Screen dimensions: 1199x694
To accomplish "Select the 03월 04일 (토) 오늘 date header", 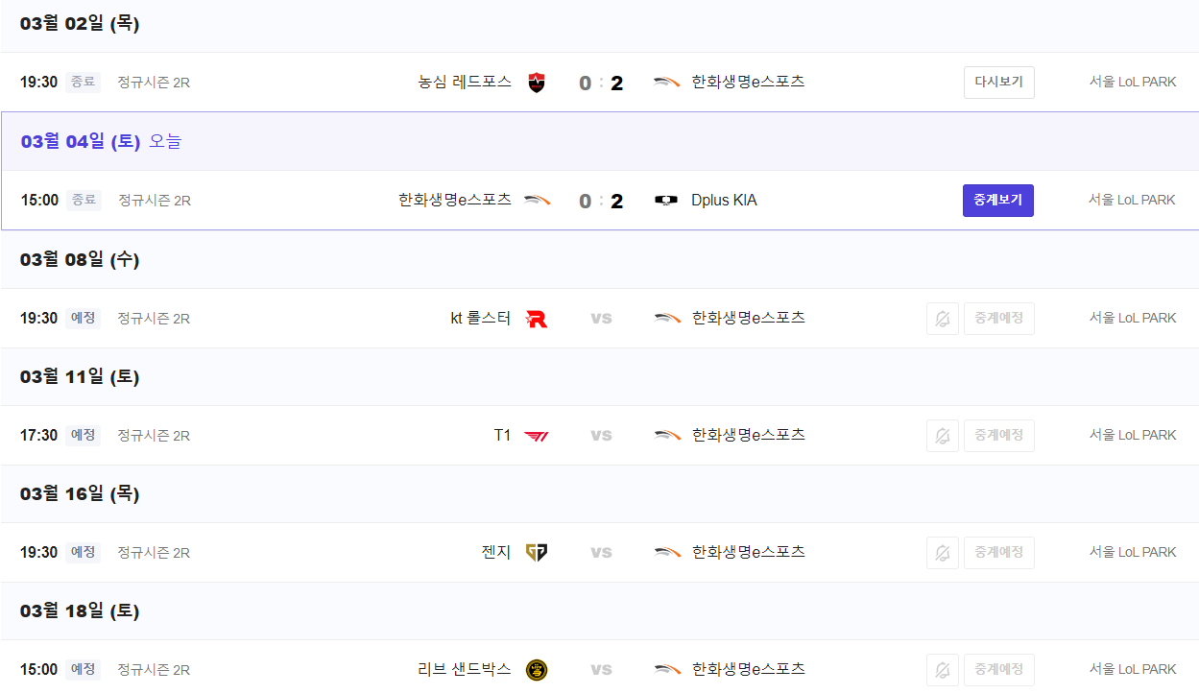I will [x=101, y=142].
